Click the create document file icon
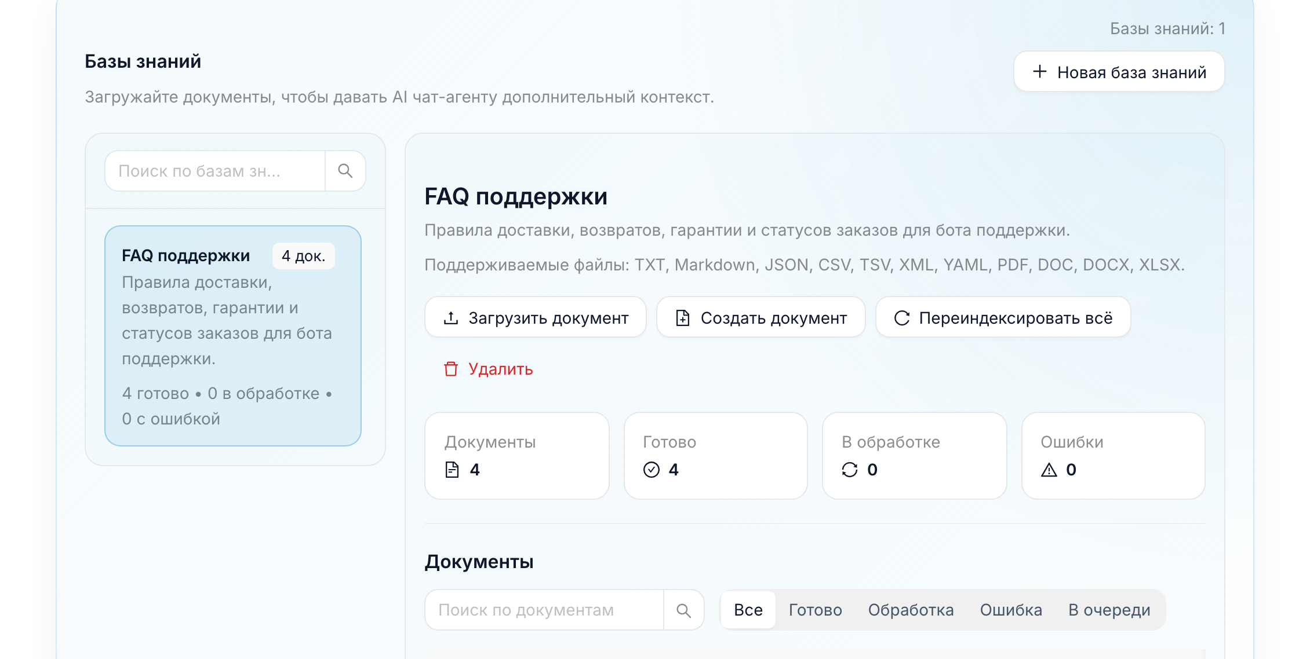 pos(683,318)
